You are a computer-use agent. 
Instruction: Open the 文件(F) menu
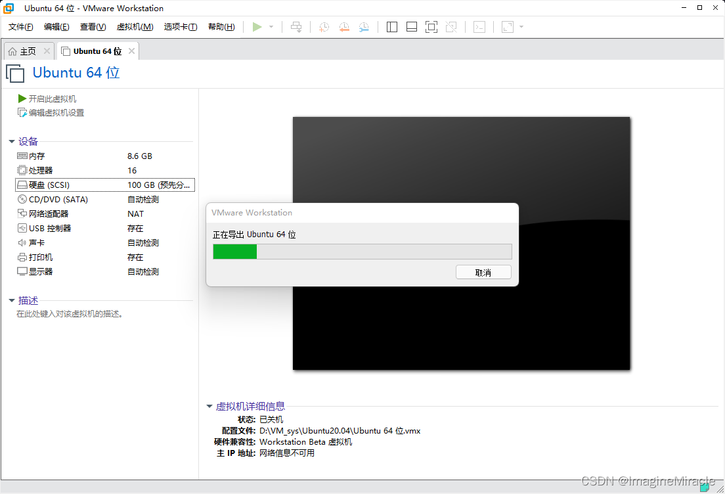[21, 27]
